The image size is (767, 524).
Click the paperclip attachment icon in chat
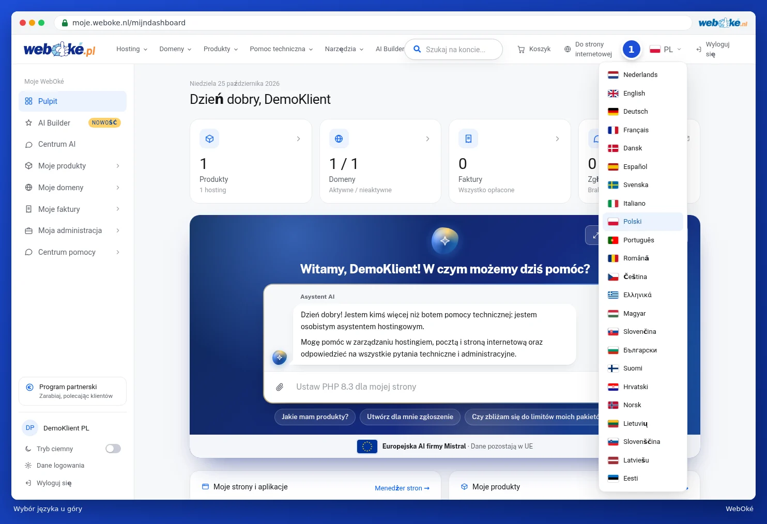(280, 387)
